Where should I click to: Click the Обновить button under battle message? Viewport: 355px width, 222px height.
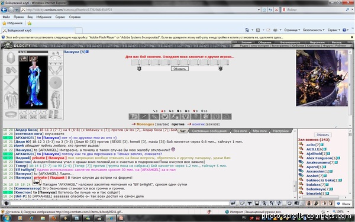pos(179,69)
